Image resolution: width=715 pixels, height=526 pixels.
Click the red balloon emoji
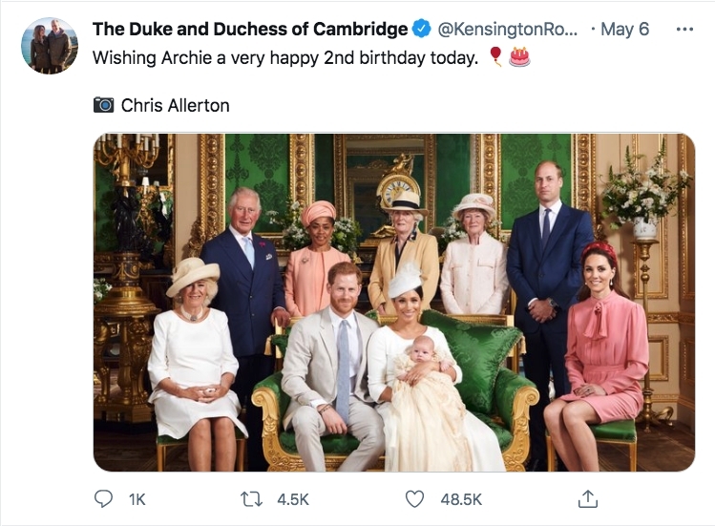pyautogui.click(x=495, y=58)
